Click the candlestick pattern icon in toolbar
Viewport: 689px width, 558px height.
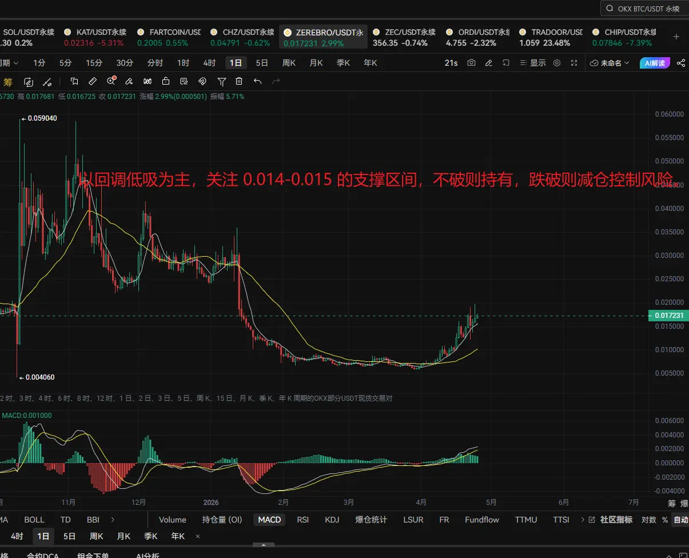pyautogui.click(x=148, y=81)
